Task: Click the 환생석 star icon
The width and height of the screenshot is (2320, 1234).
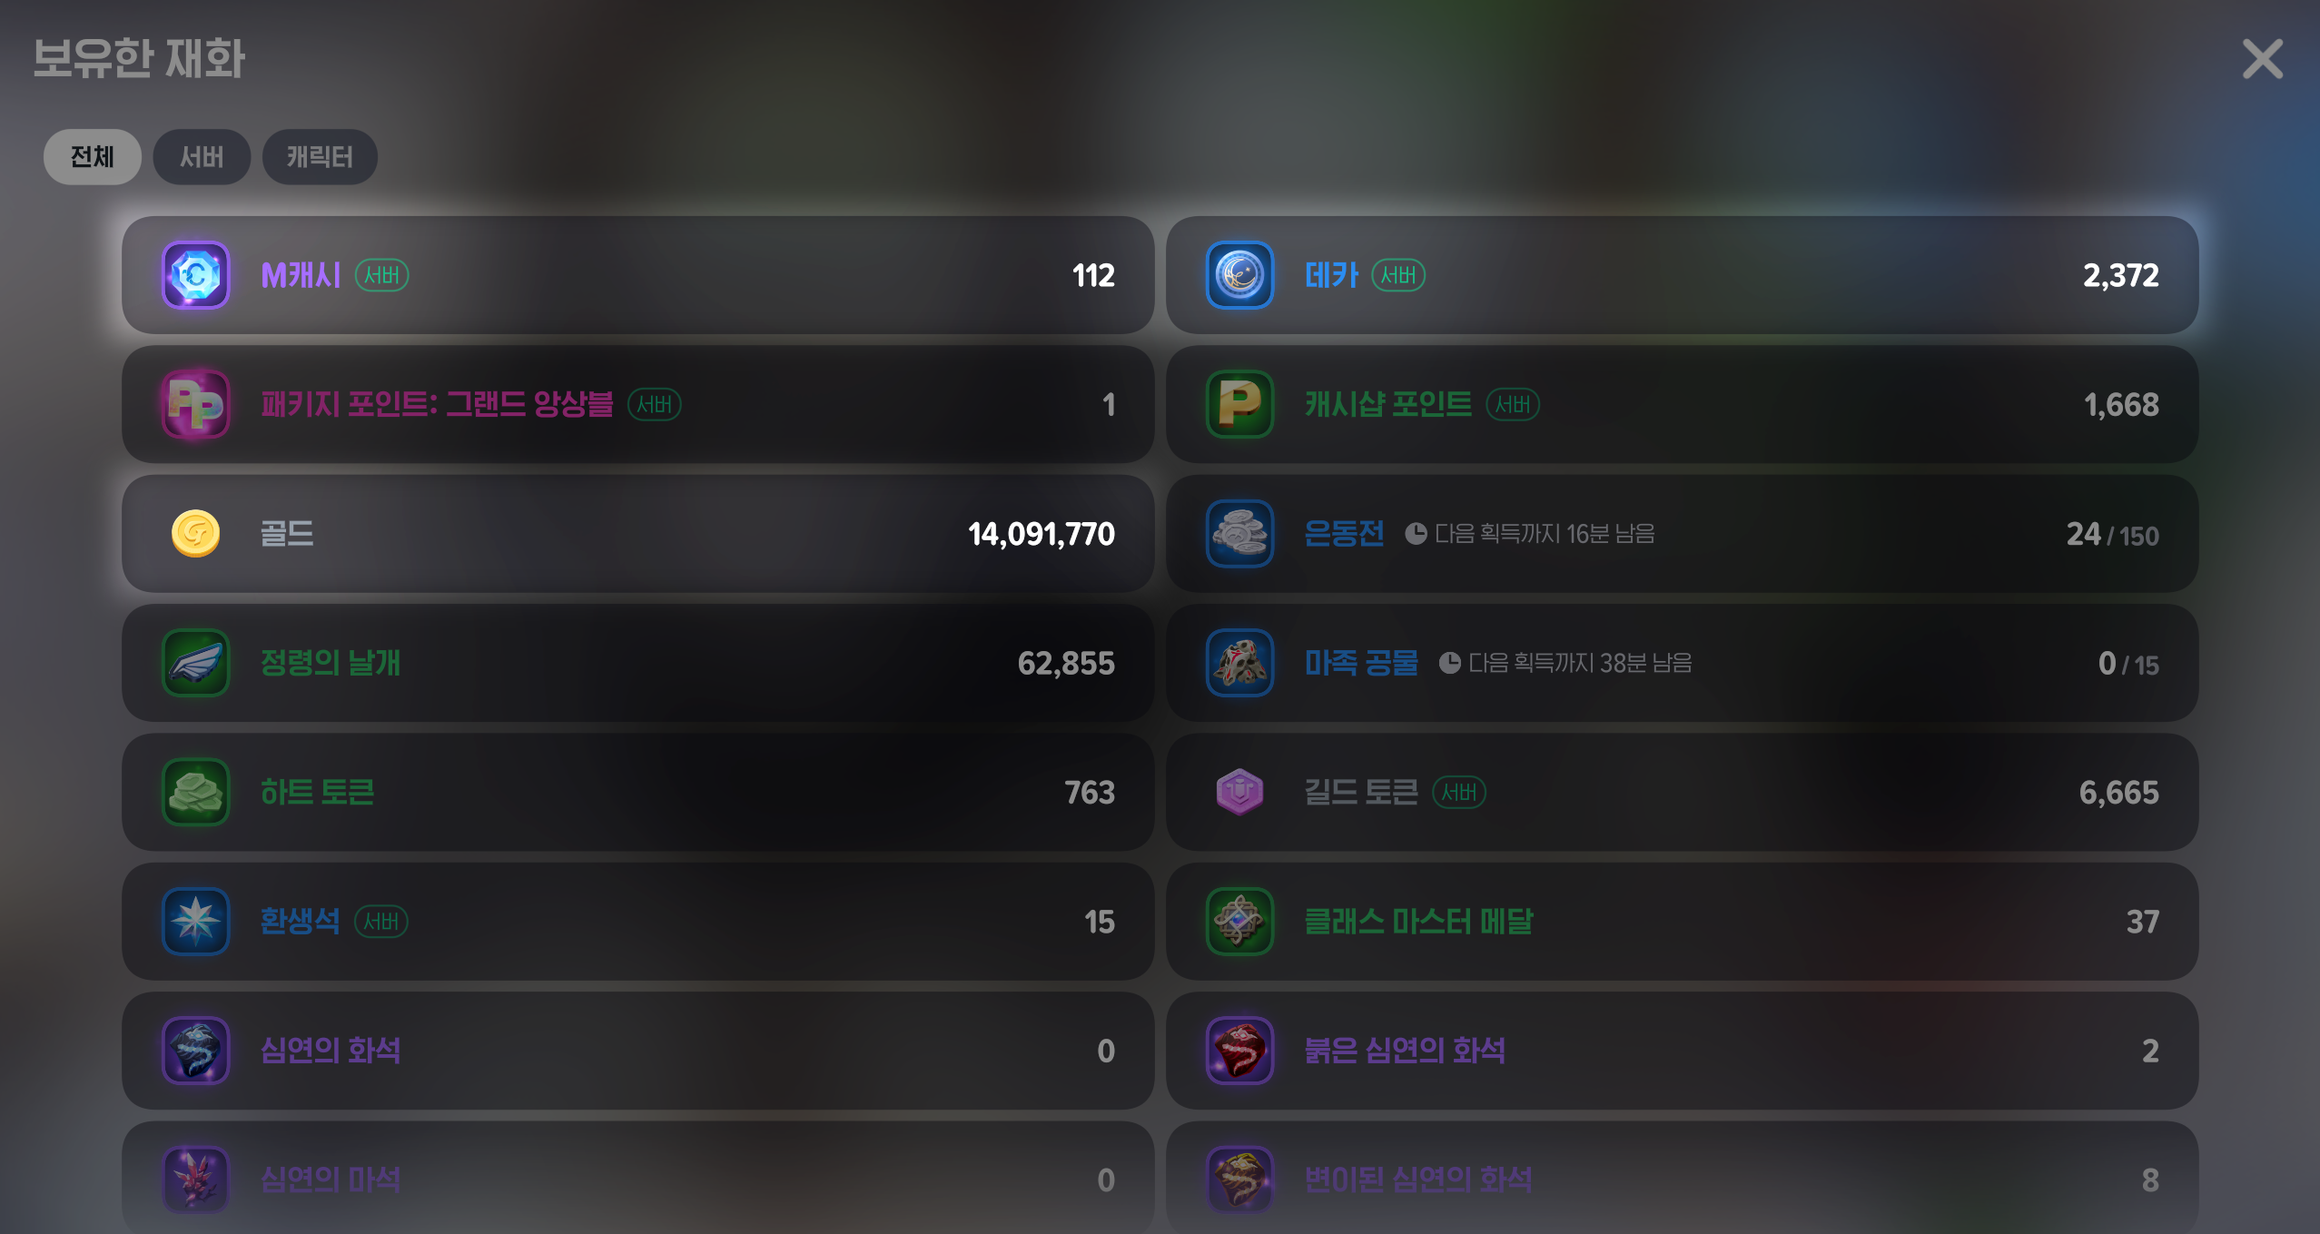Action: [196, 922]
